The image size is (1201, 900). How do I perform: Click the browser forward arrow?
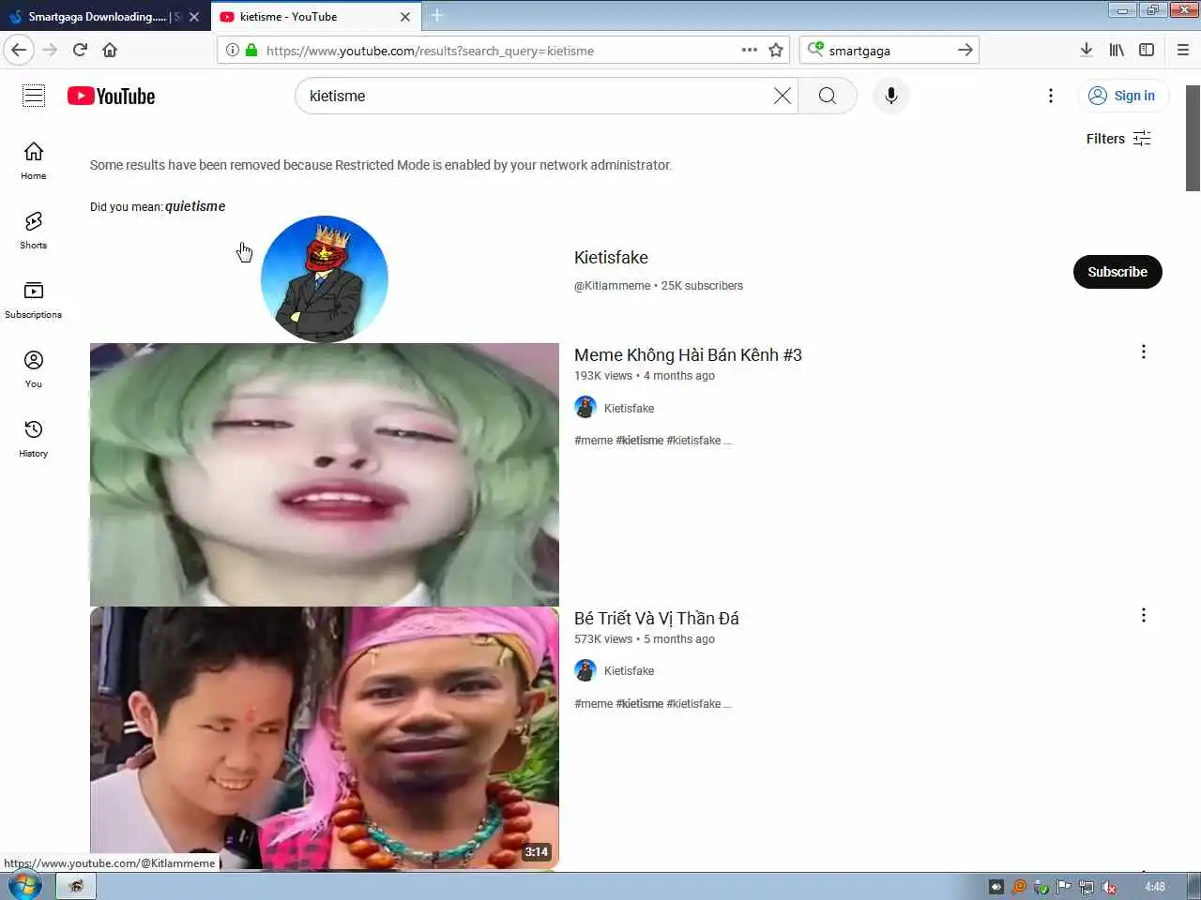click(x=50, y=50)
